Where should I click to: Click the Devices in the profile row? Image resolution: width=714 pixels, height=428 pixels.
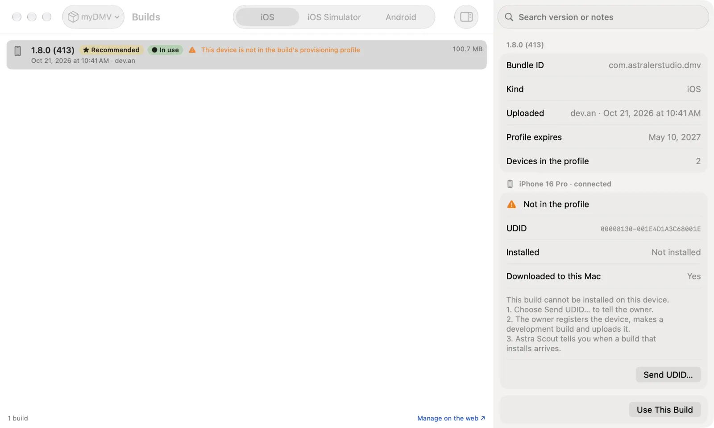click(603, 161)
